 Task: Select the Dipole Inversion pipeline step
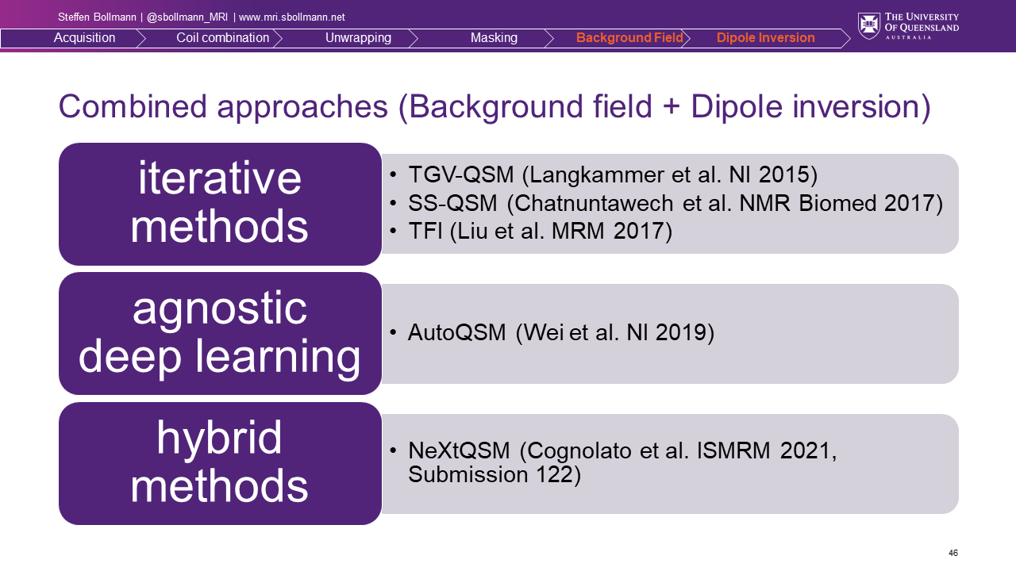pos(765,38)
